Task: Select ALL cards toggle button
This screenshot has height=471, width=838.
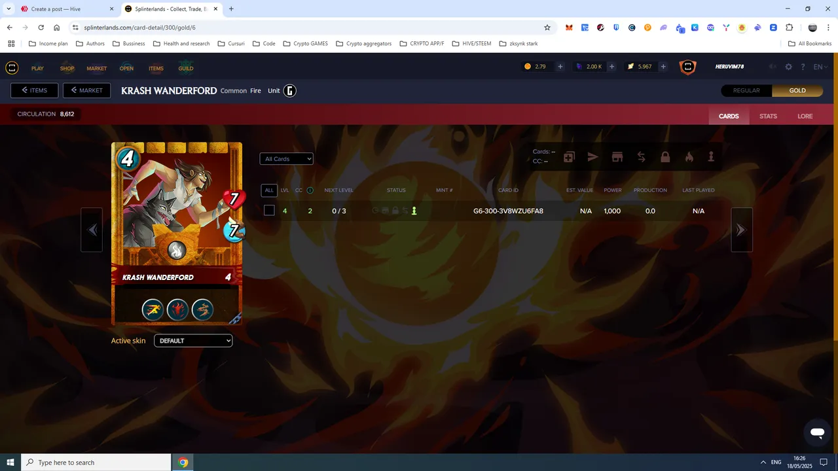Action: (x=269, y=190)
